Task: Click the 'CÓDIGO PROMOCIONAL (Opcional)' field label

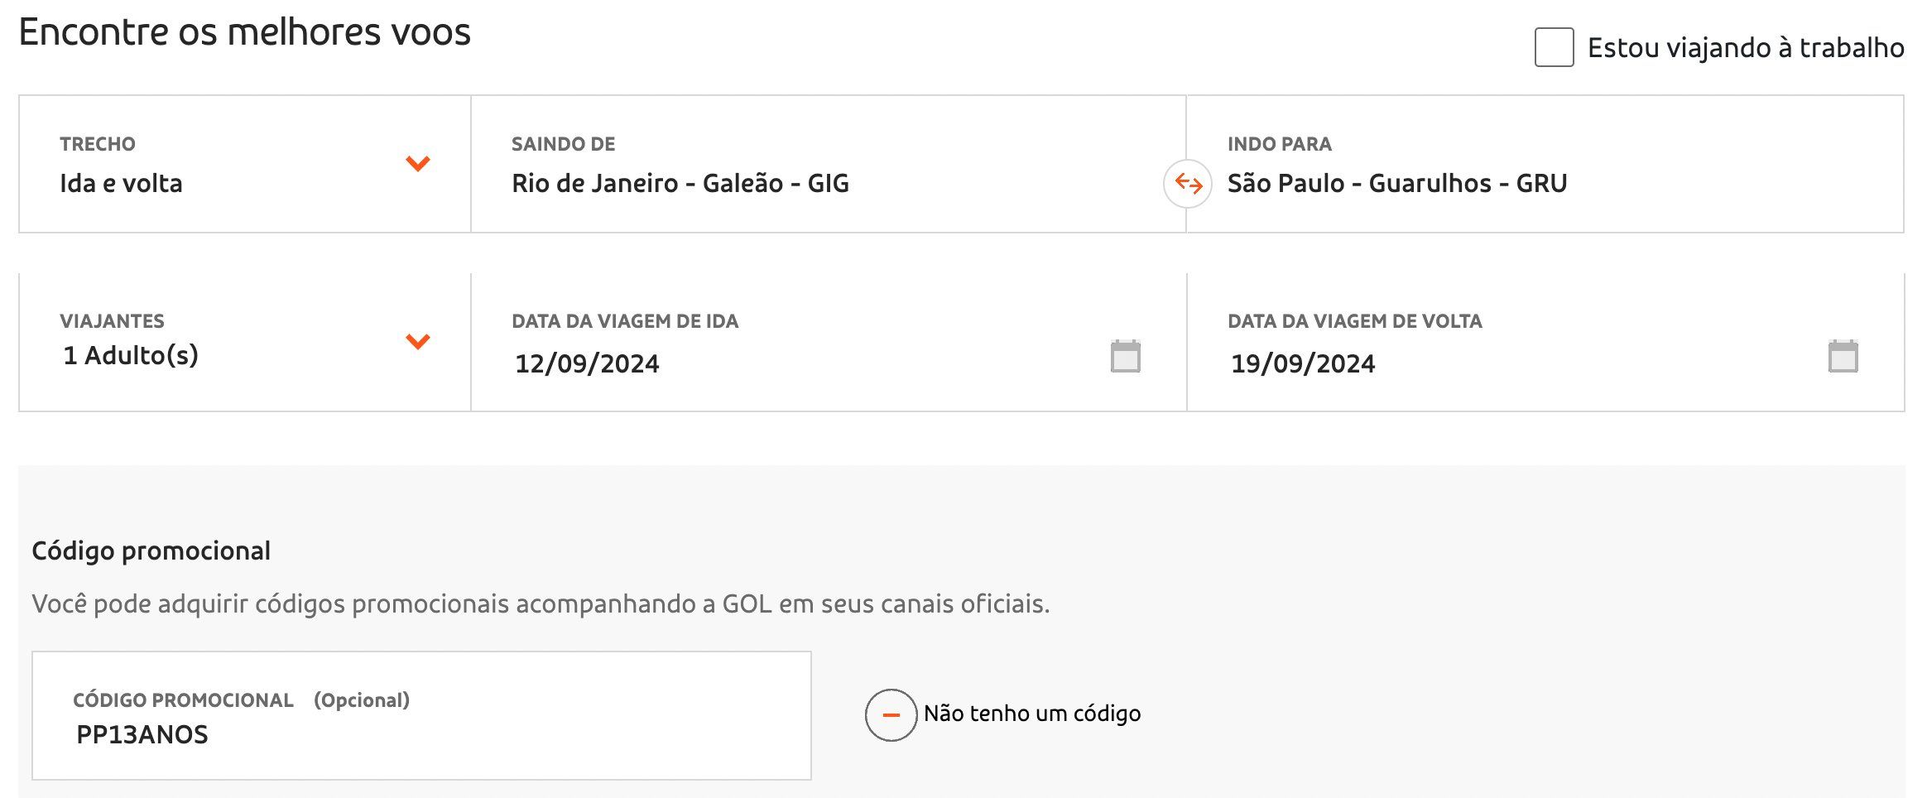Action: click(241, 700)
